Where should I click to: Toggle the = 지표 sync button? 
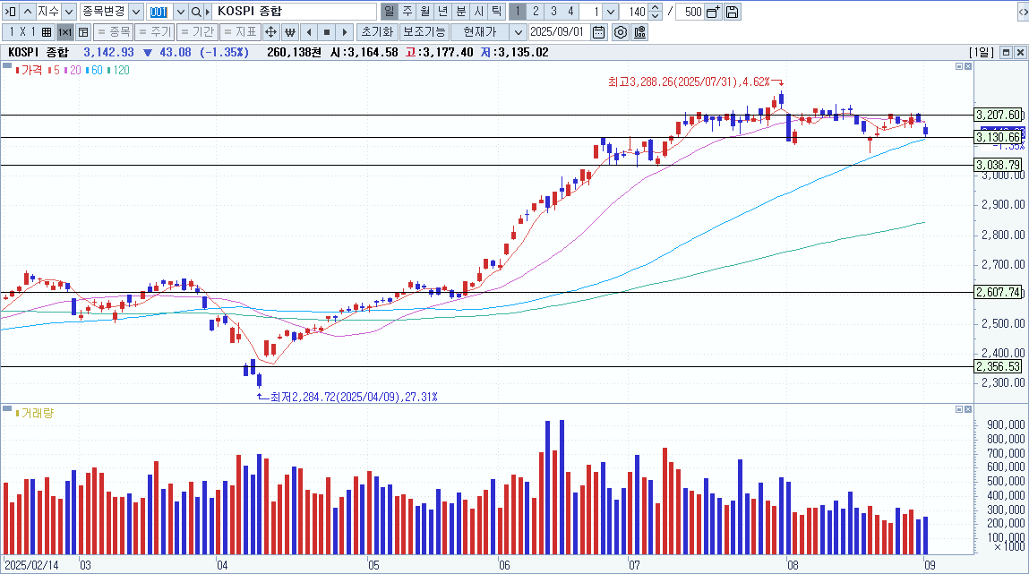tap(239, 31)
